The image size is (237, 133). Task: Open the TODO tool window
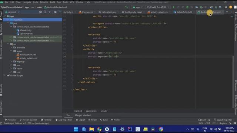(92, 120)
